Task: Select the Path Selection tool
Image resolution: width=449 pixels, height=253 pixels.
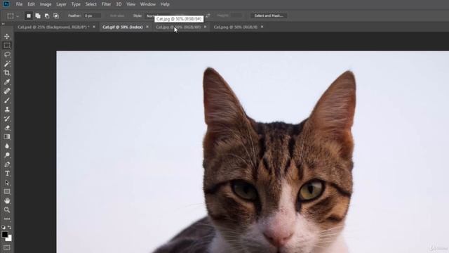Action: click(x=7, y=183)
